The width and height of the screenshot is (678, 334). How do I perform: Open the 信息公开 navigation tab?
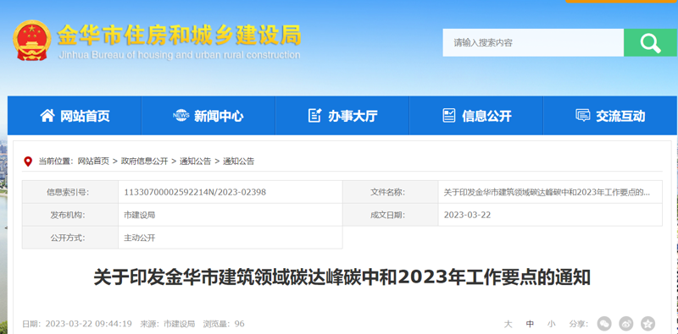pyautogui.click(x=476, y=115)
